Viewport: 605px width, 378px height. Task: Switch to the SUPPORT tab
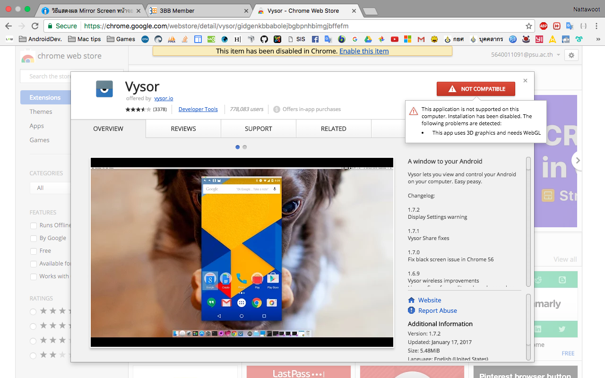click(259, 129)
